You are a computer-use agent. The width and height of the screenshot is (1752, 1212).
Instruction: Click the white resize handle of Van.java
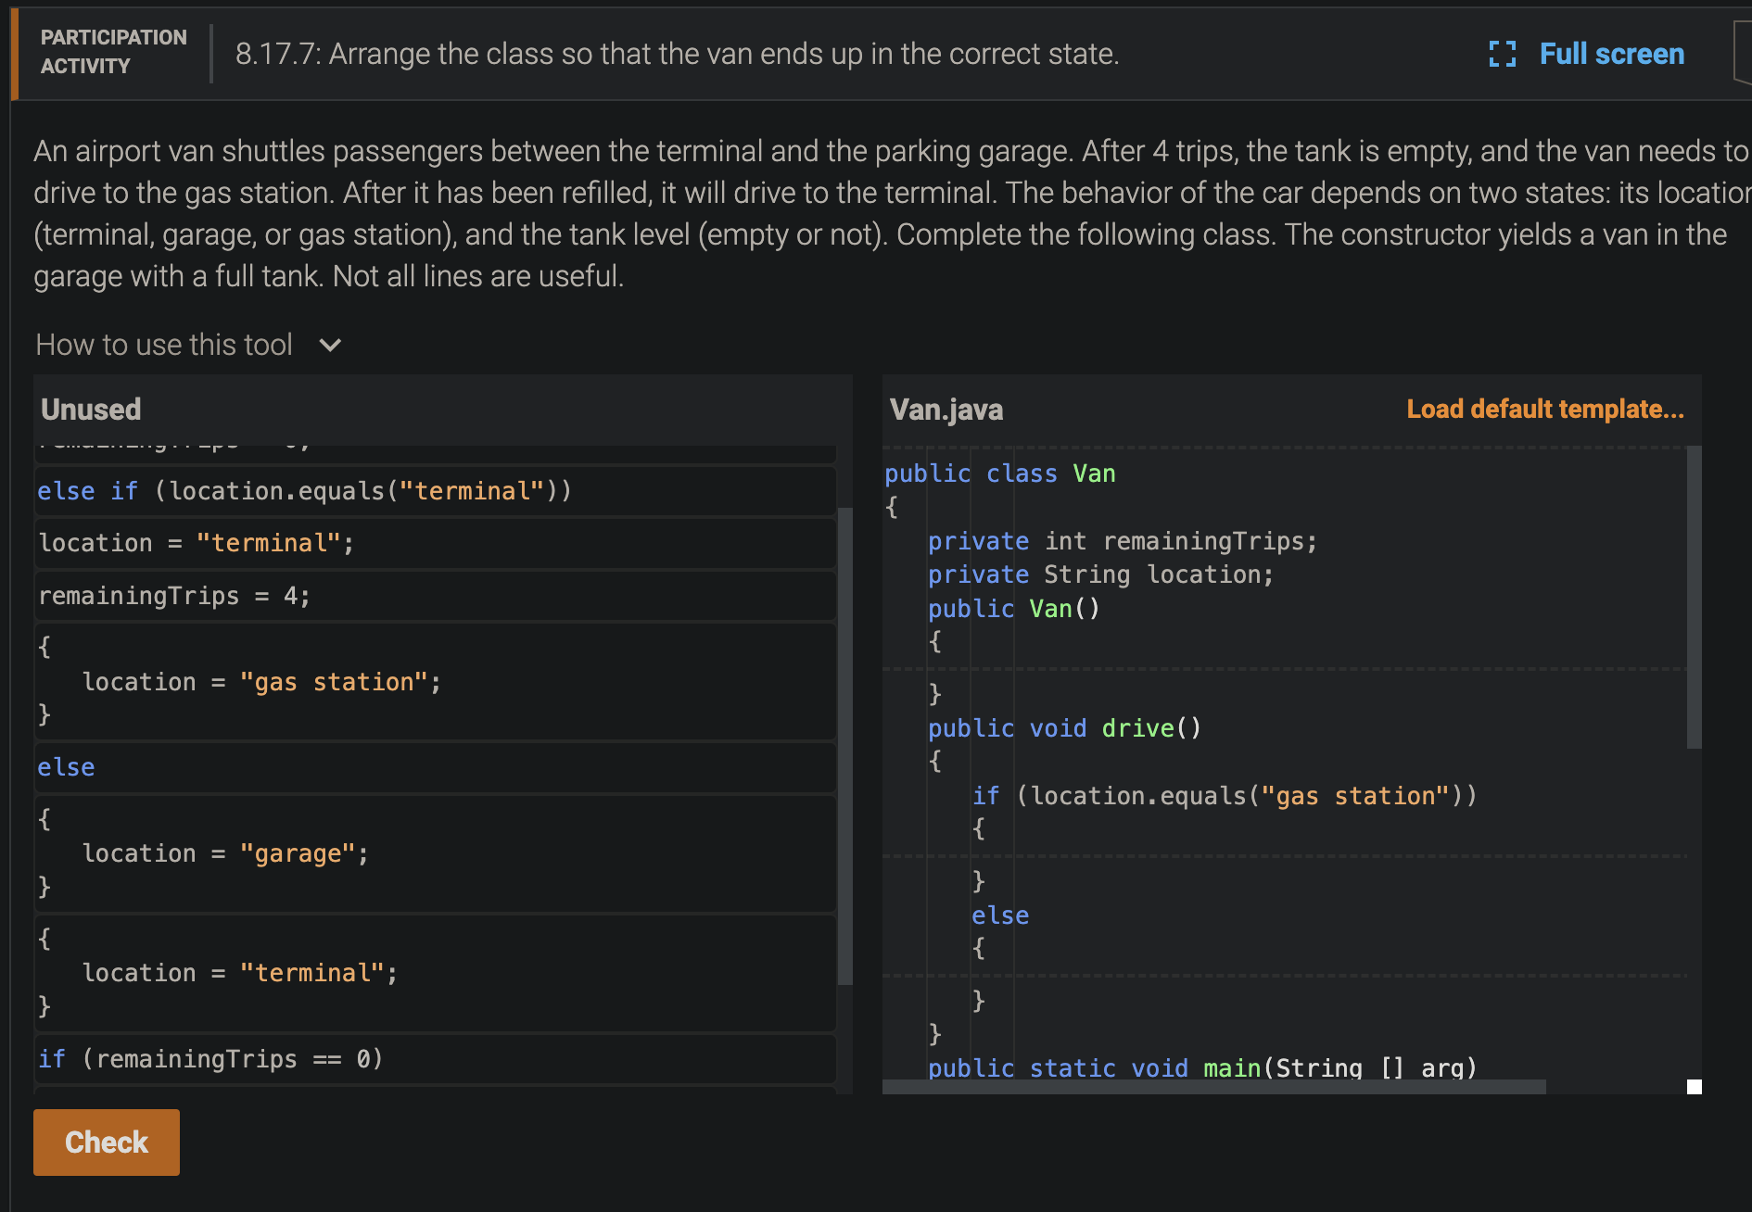[x=1694, y=1087]
